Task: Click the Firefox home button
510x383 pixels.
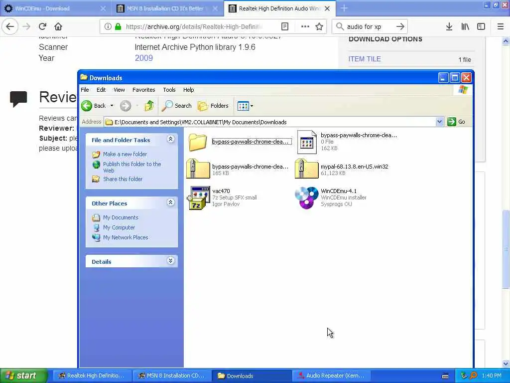Action: click(58, 27)
